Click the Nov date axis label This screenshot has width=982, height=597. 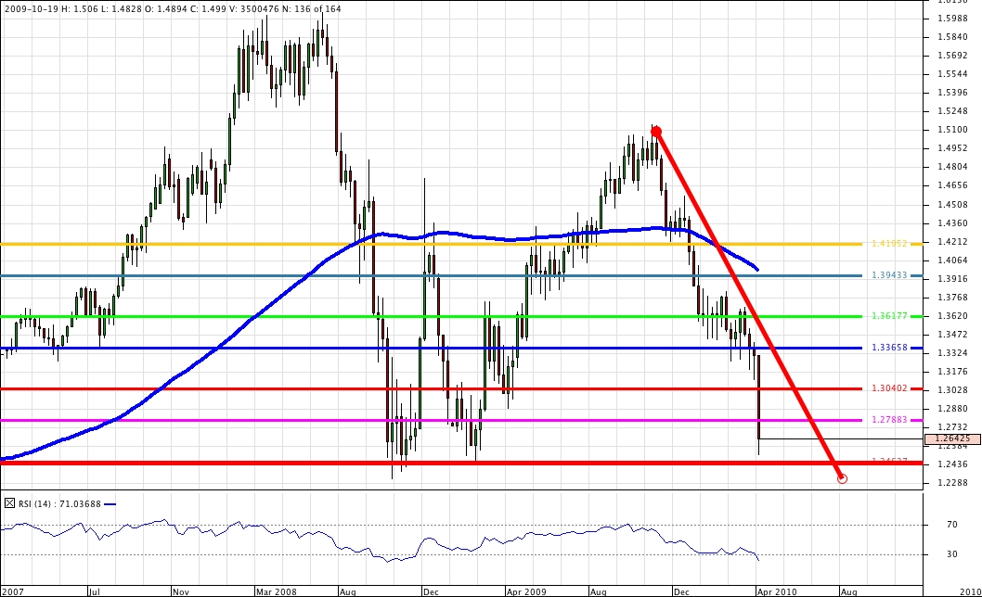click(x=180, y=590)
